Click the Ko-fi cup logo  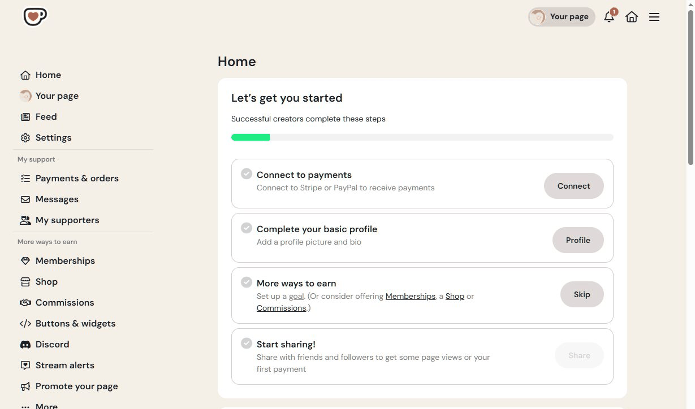[x=35, y=16]
